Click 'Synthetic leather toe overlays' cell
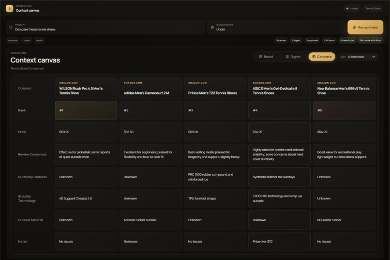The height and width of the screenshot is (260, 390). (279, 177)
